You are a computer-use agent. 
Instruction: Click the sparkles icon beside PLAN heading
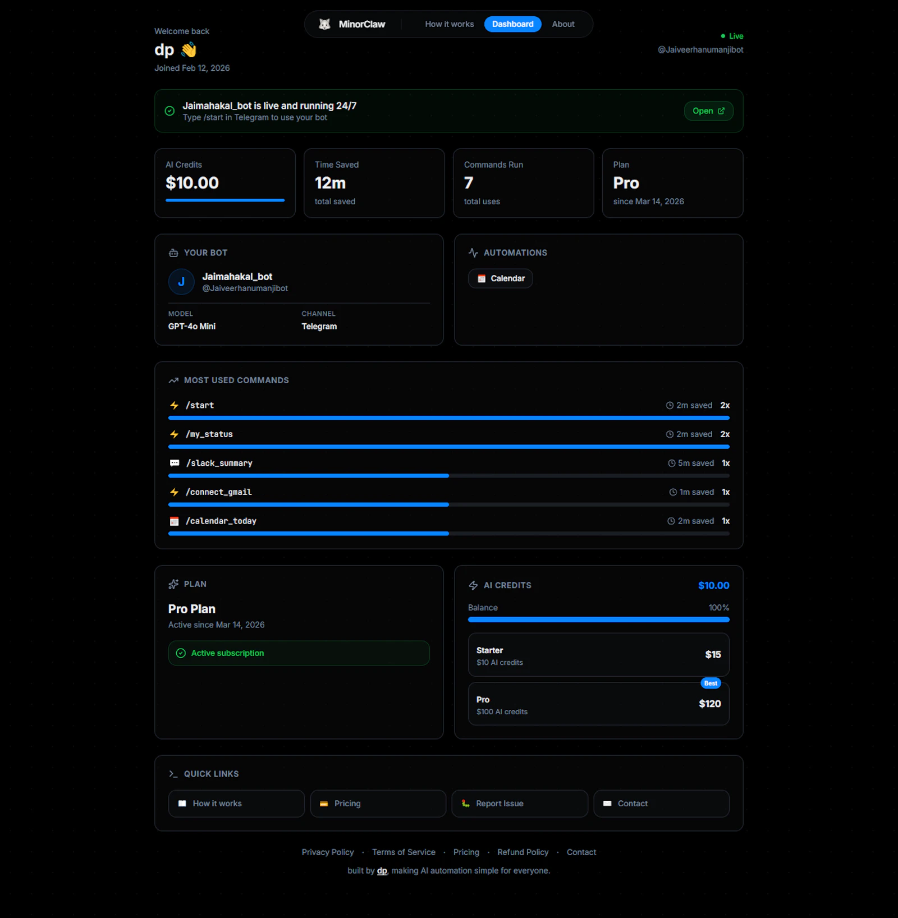coord(173,584)
